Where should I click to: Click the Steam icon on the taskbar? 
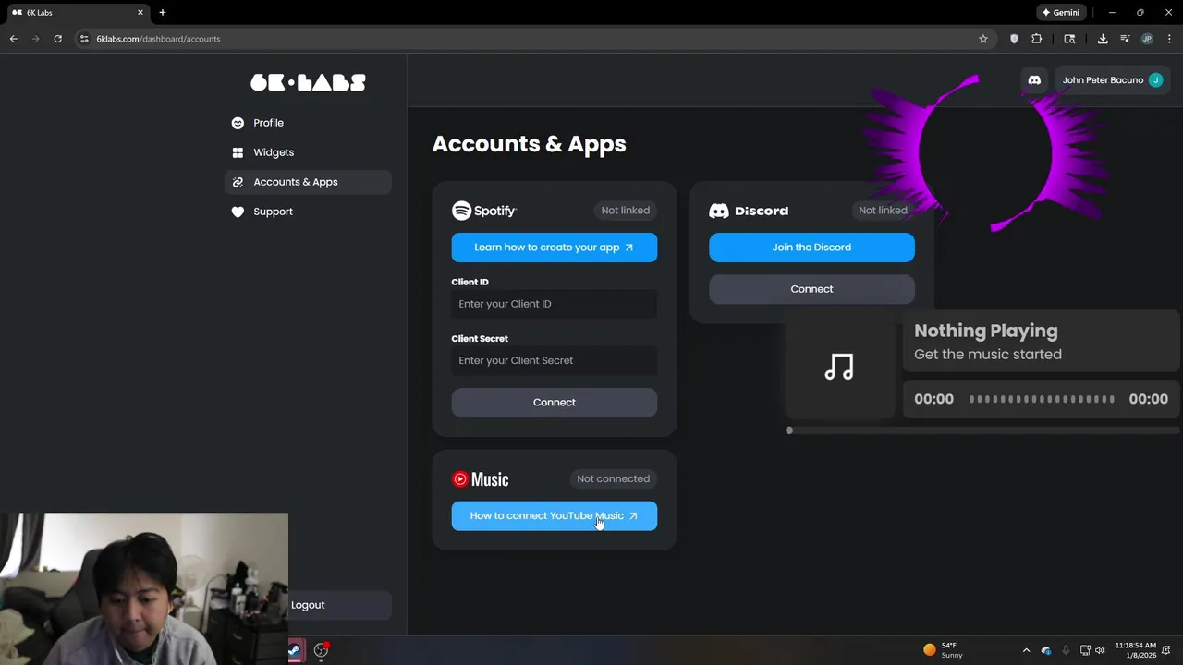point(294,650)
